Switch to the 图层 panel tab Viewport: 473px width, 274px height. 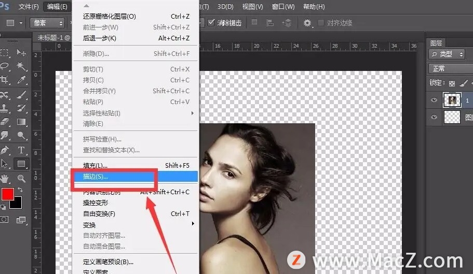[x=436, y=43]
